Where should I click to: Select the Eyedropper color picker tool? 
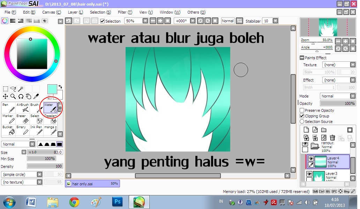pos(36,96)
